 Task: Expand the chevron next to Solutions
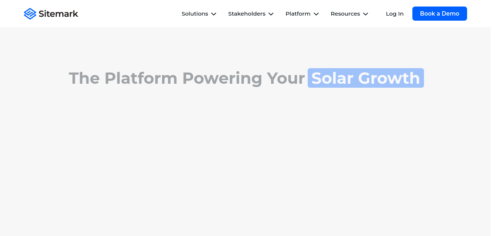pos(214,14)
